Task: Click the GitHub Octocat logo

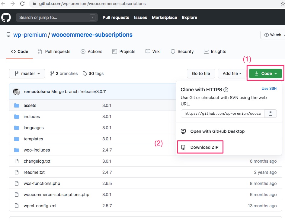Action: pos(6,17)
